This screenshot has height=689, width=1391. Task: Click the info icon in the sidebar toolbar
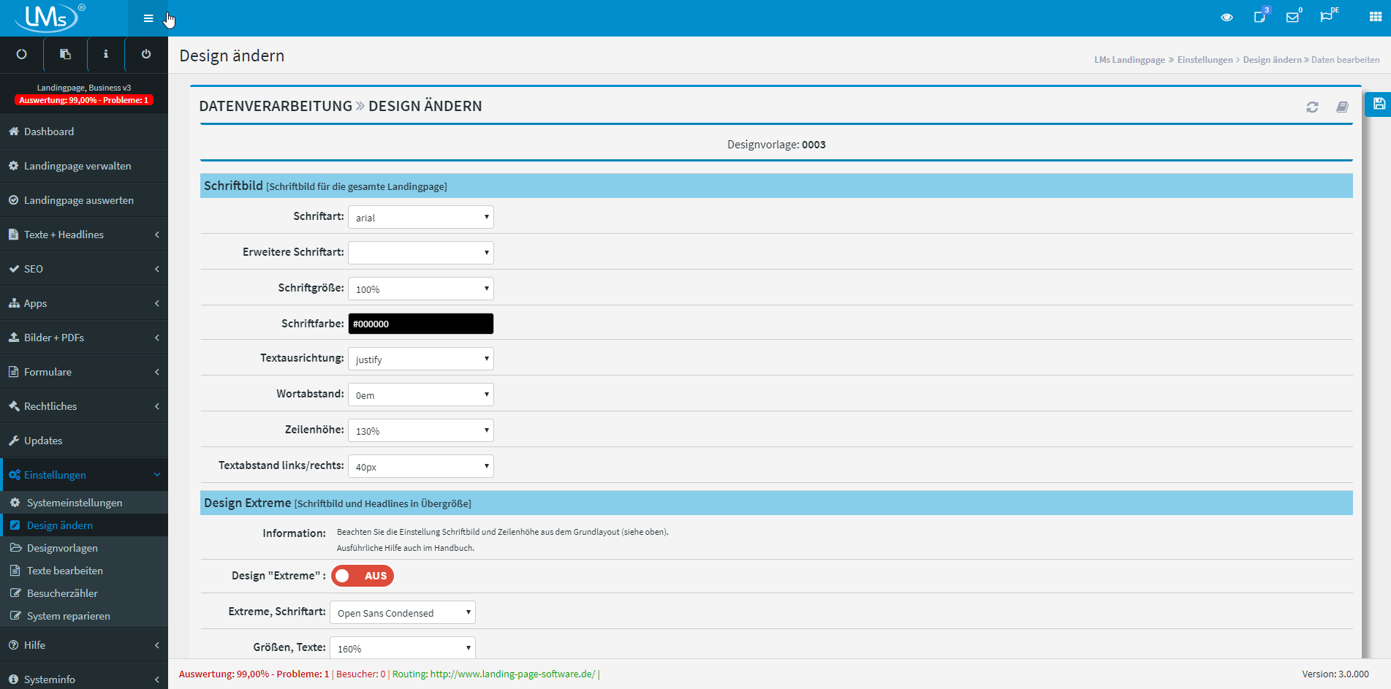click(x=105, y=54)
